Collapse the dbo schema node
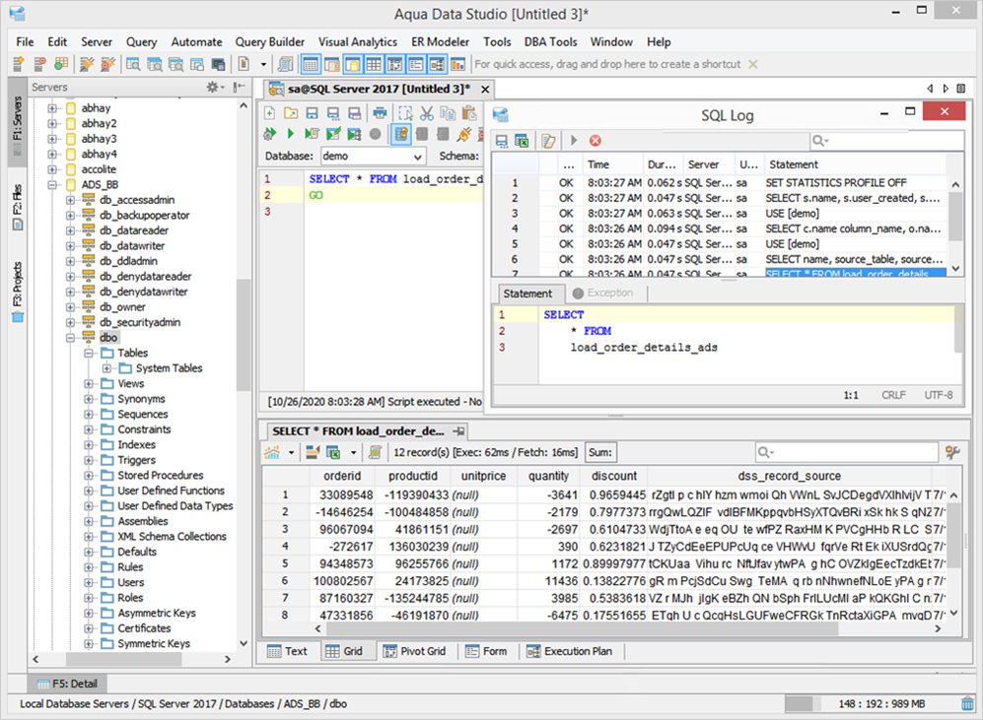The width and height of the screenshot is (983, 720). click(x=72, y=338)
